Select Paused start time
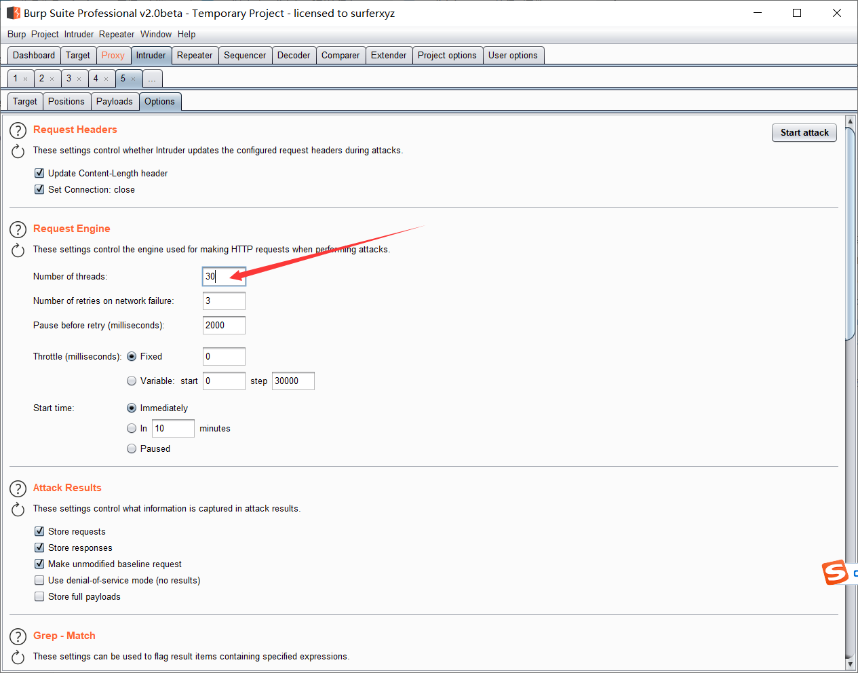 [x=132, y=448]
